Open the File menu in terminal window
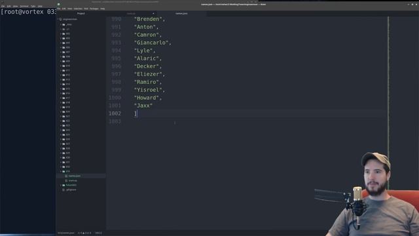419x236 pixels. tap(3, 6)
